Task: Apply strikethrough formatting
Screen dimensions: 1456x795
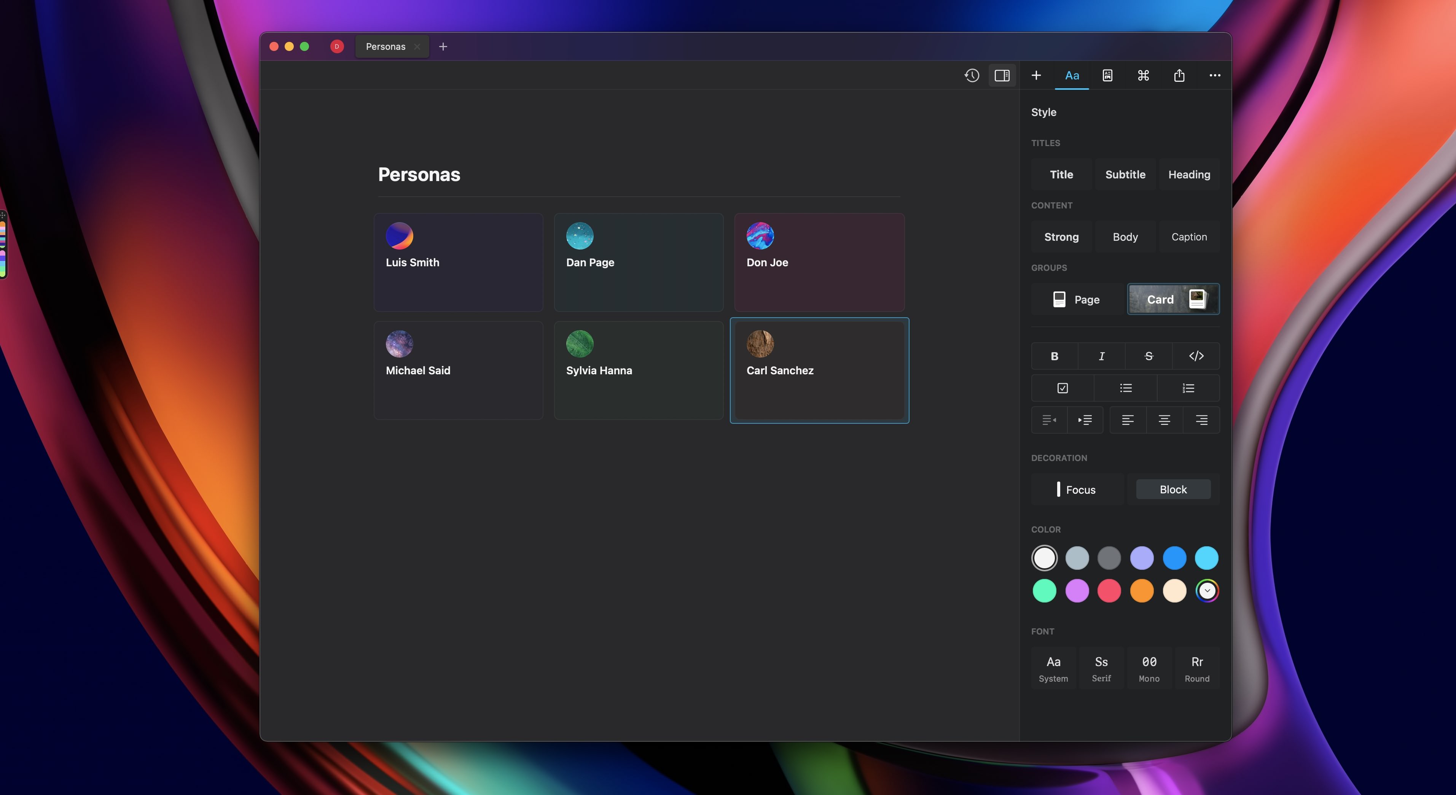Action: [1149, 356]
